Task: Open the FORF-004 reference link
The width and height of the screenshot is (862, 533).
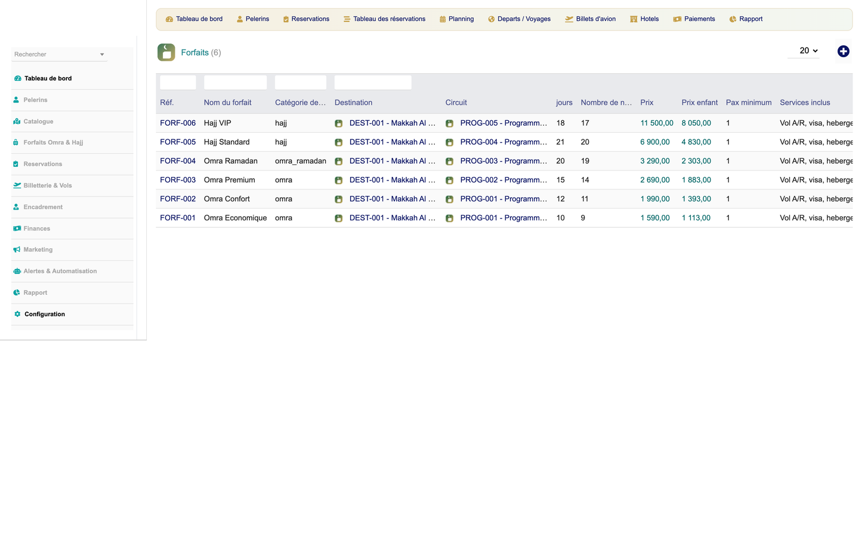Action: (178, 161)
